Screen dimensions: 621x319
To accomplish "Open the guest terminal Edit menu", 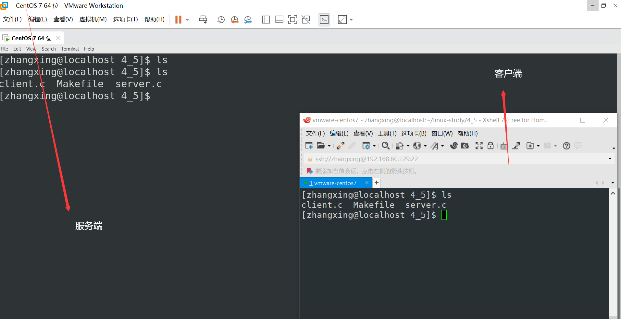I will (17, 49).
